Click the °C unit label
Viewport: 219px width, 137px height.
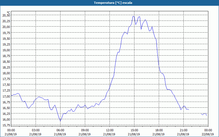click(8, 13)
